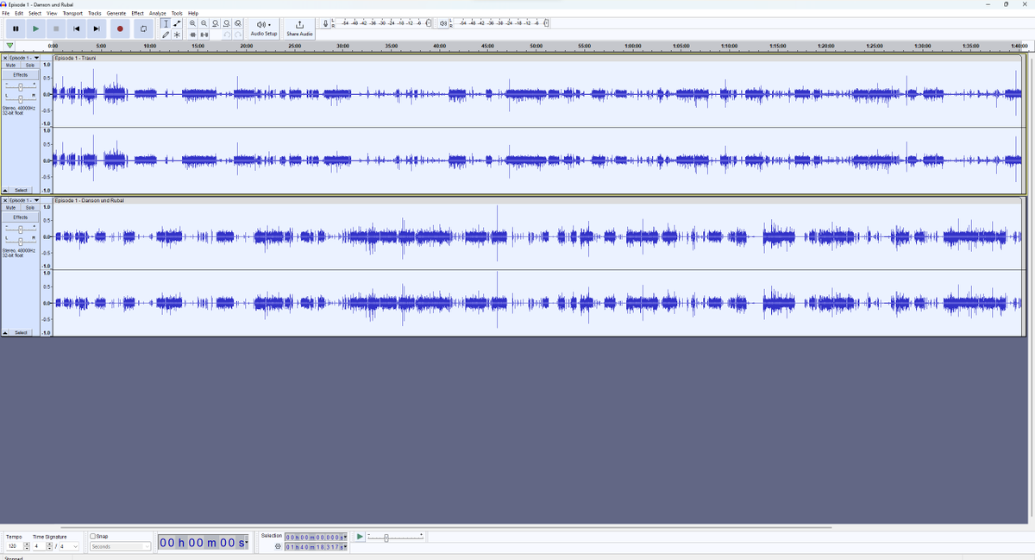Click the selection settings gear icon
Viewport: 1035px width, 560px height.
coord(278,546)
